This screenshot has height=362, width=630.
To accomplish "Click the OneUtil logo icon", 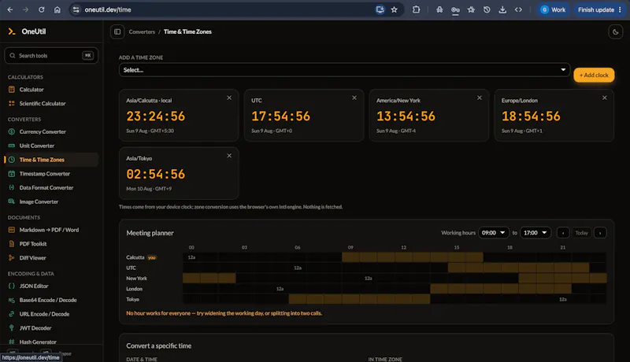I will click(12, 31).
